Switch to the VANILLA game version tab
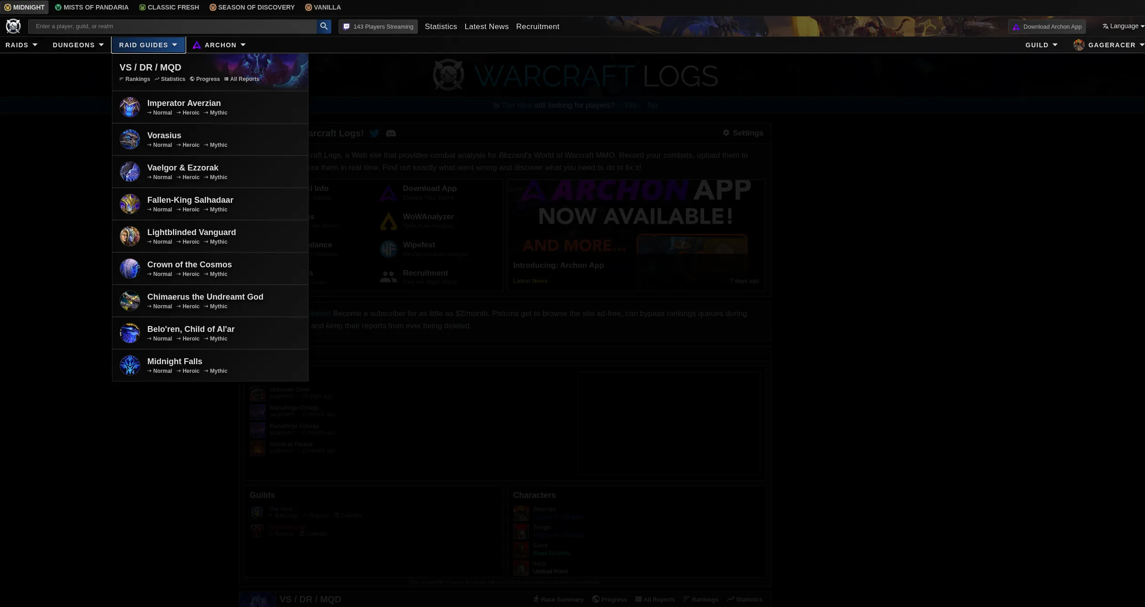The height and width of the screenshot is (607, 1145). 323,7
